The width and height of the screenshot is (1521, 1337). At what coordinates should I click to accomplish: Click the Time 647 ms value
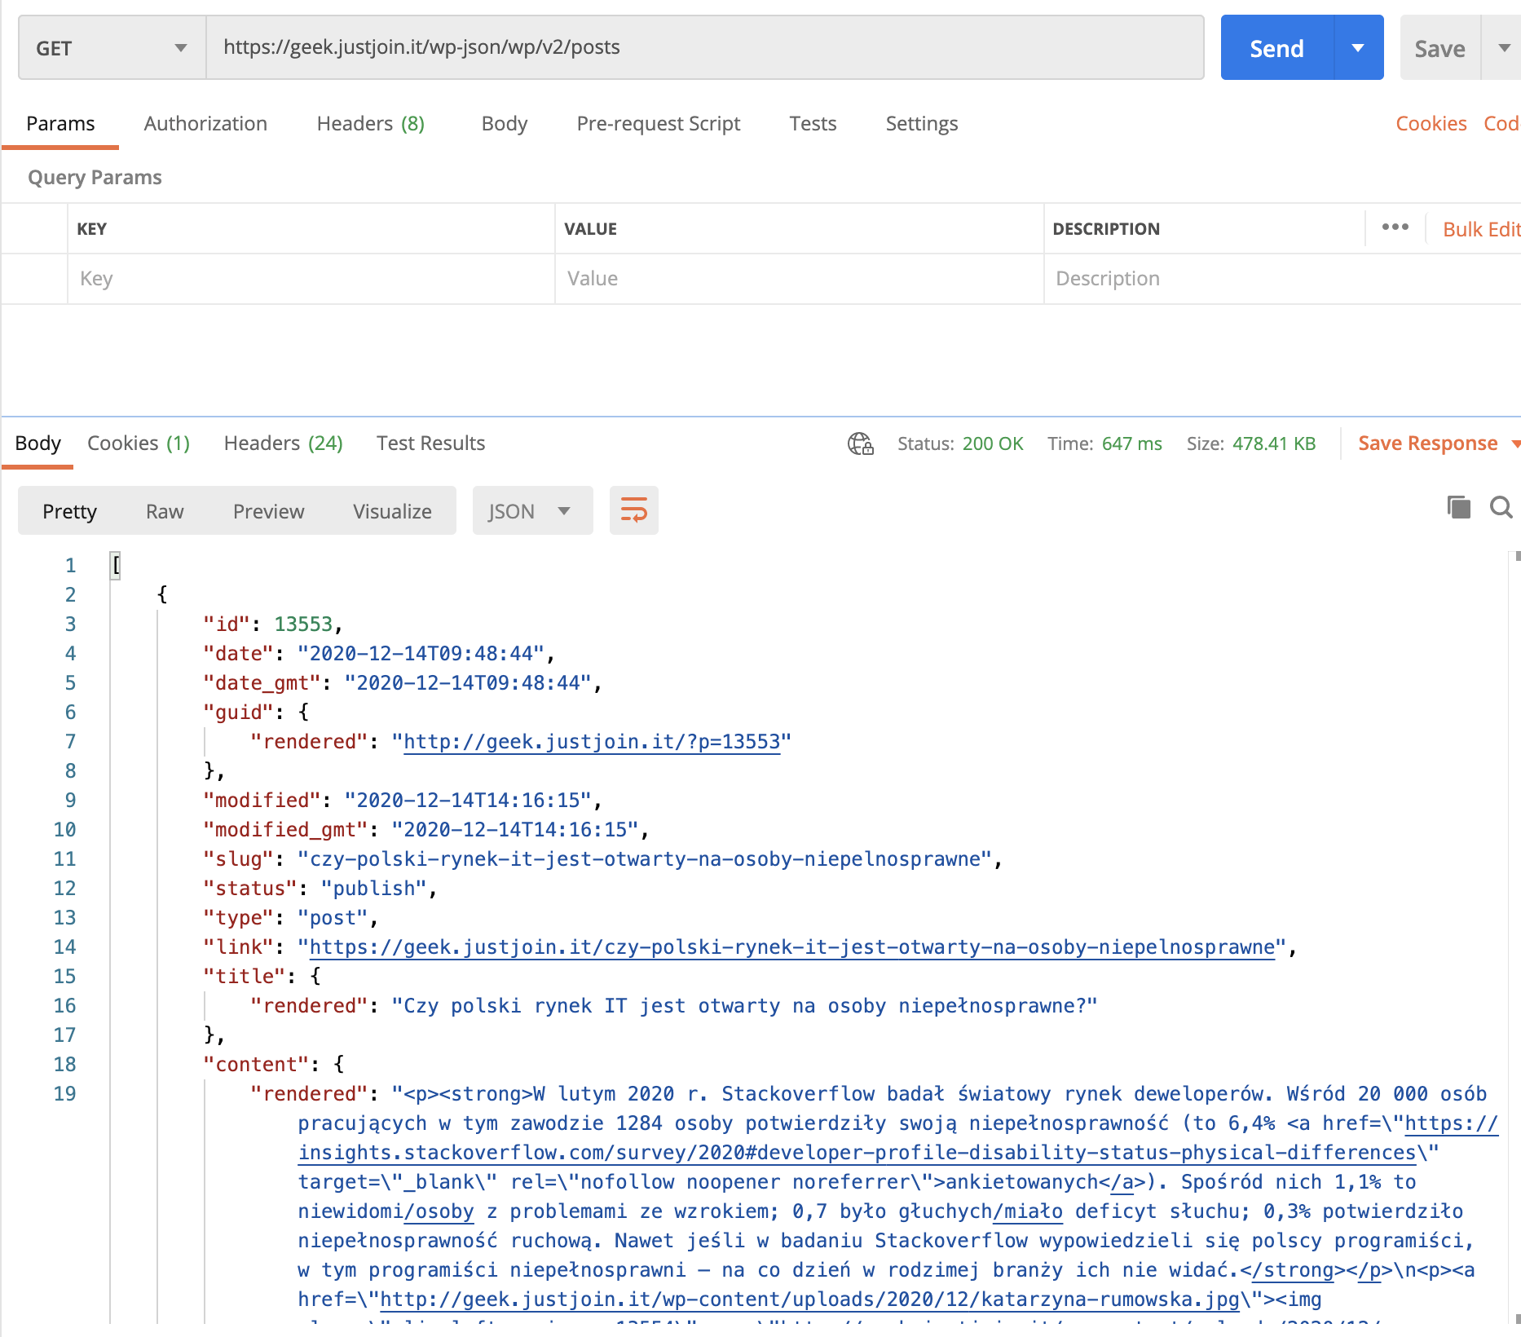1131,443
